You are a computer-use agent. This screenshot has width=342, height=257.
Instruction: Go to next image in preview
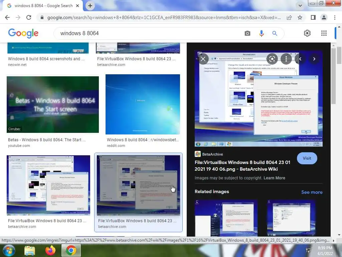[x=314, y=59]
